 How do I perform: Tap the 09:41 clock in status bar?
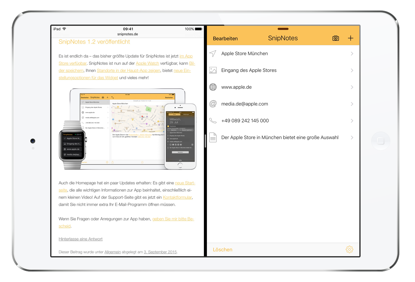coord(128,29)
